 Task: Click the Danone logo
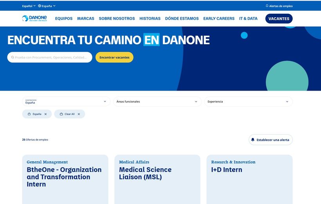point(34,18)
